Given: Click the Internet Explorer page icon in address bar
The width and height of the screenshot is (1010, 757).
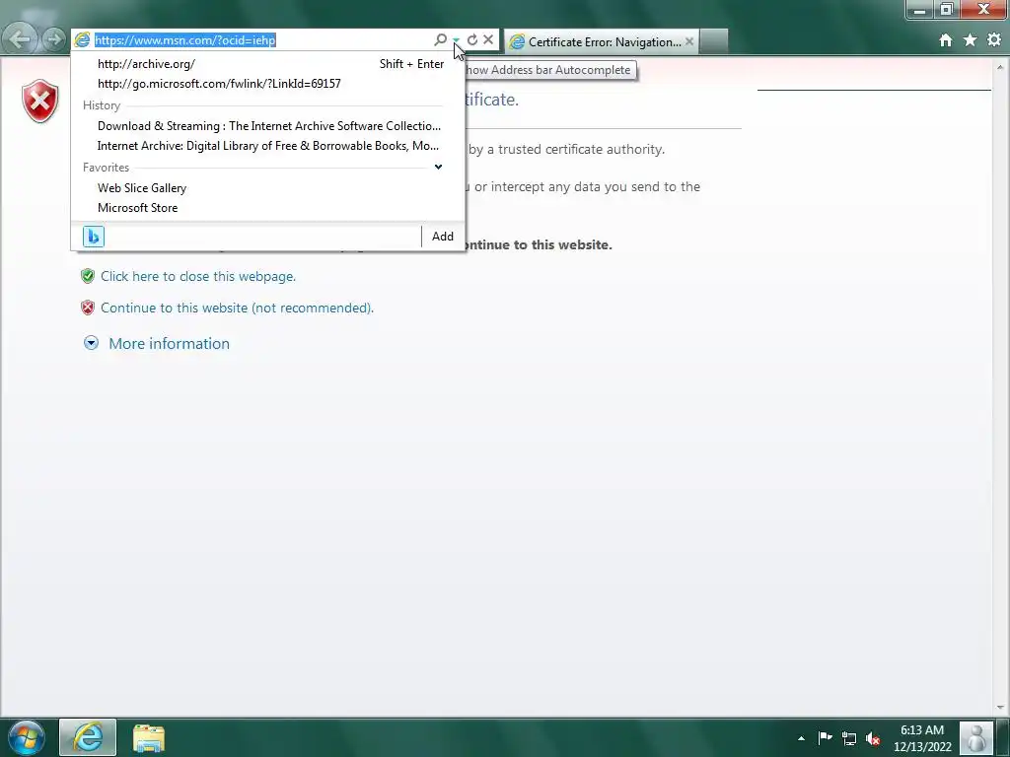Looking at the screenshot, I should click(x=83, y=39).
